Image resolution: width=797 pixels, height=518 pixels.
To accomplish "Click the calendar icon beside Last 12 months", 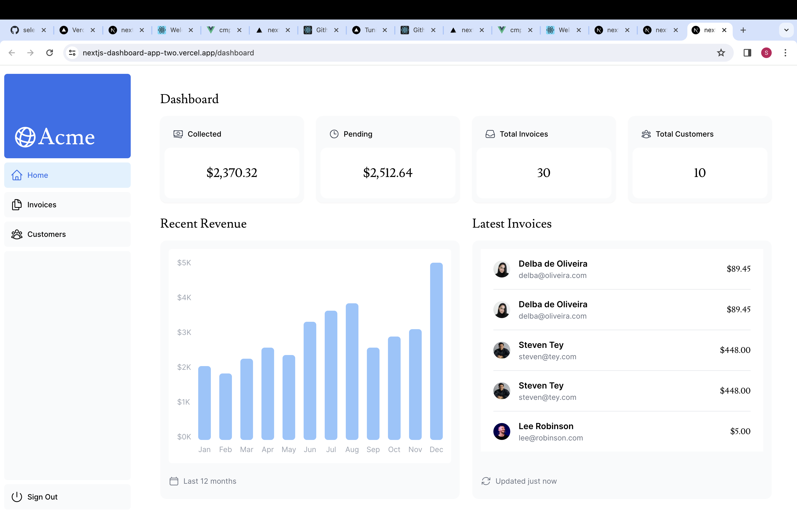I will click(x=174, y=481).
